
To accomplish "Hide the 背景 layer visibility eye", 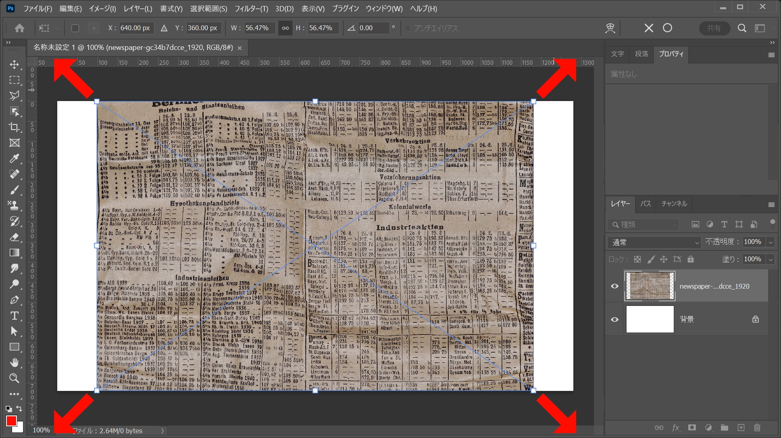I will (614, 319).
